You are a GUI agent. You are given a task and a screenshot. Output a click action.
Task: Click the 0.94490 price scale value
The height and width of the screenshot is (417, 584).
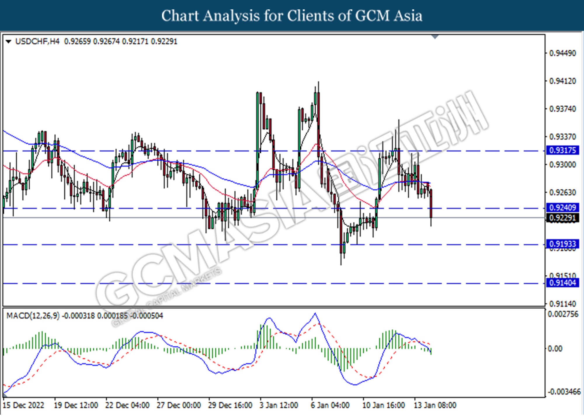click(x=562, y=53)
